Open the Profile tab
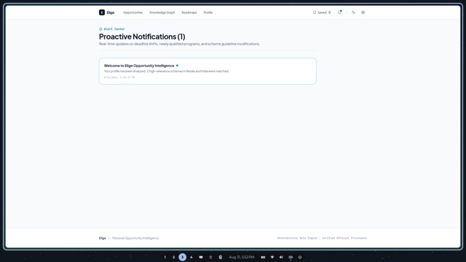Image resolution: width=466 pixels, height=262 pixels. coord(208,13)
